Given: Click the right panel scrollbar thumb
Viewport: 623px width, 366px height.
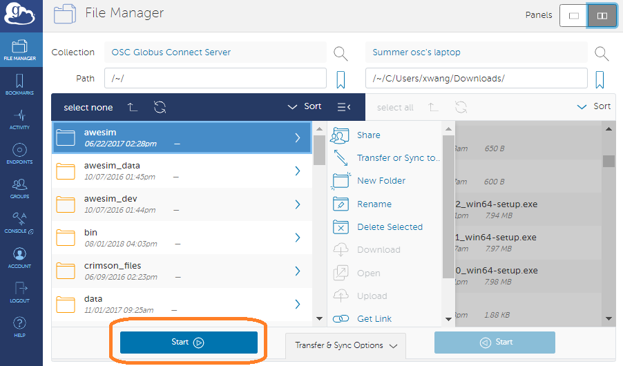Looking at the screenshot, I should [608, 161].
